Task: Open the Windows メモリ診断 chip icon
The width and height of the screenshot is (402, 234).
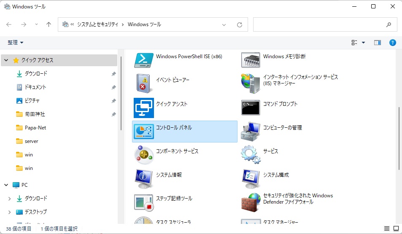Action: (x=251, y=60)
